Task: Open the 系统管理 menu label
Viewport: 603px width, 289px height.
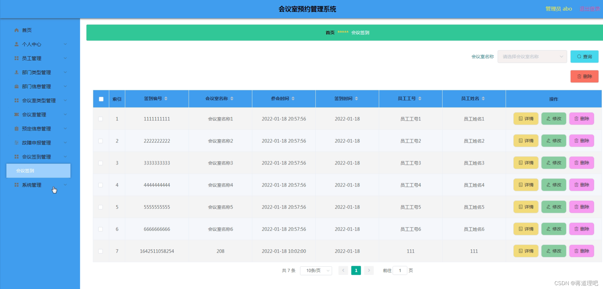Action: click(x=32, y=185)
